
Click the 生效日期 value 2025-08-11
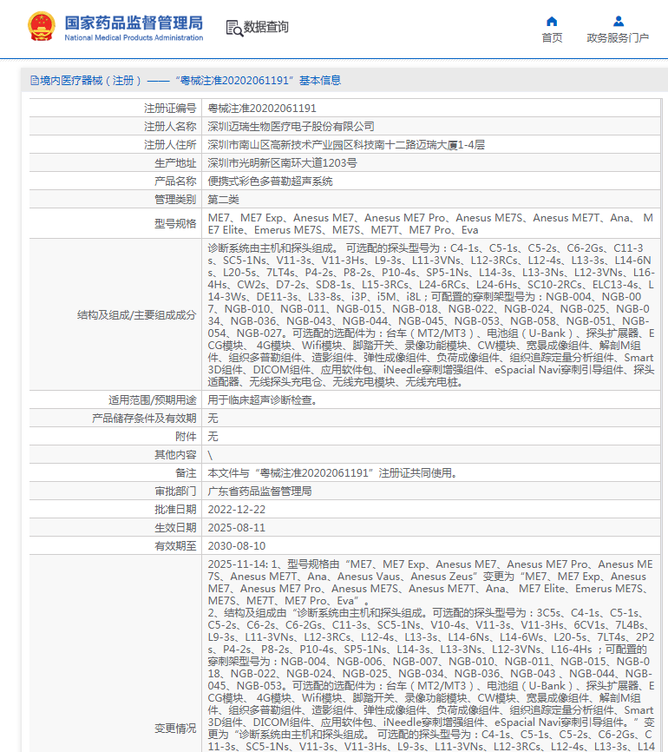[x=236, y=528]
